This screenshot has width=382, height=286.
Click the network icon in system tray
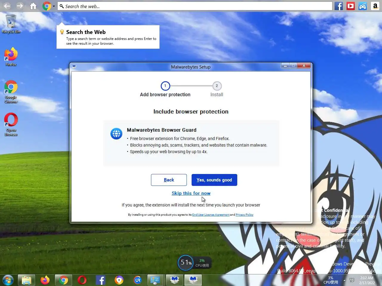[352, 280]
